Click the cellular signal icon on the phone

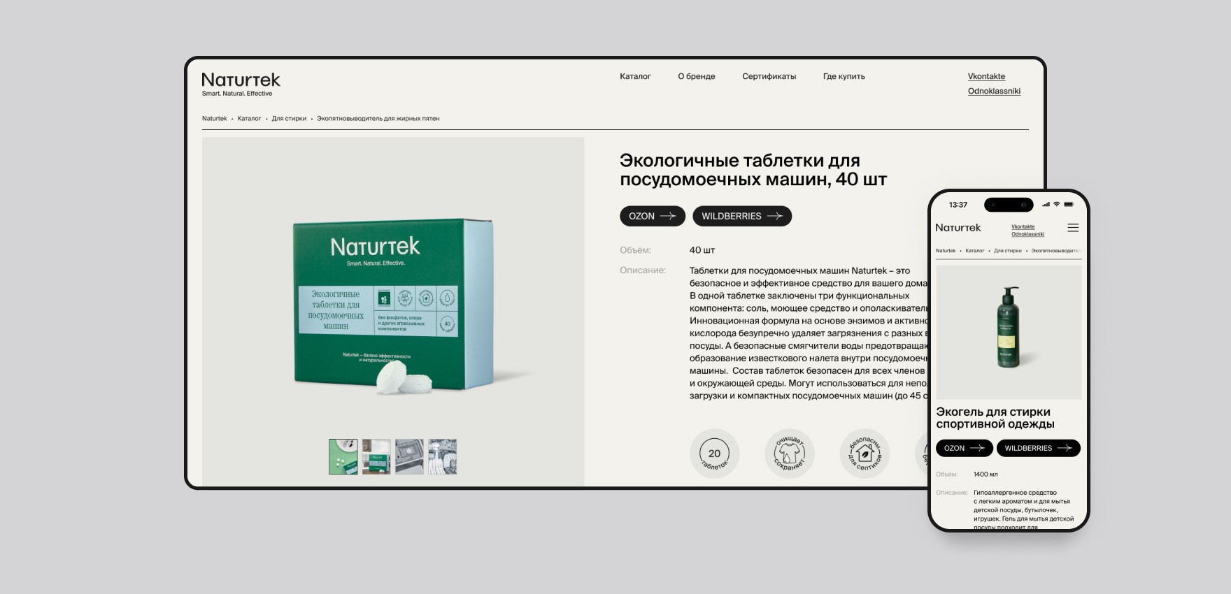coord(1046,205)
